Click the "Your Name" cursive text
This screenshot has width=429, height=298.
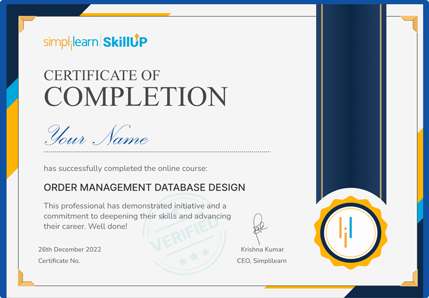pyautogui.click(x=96, y=136)
